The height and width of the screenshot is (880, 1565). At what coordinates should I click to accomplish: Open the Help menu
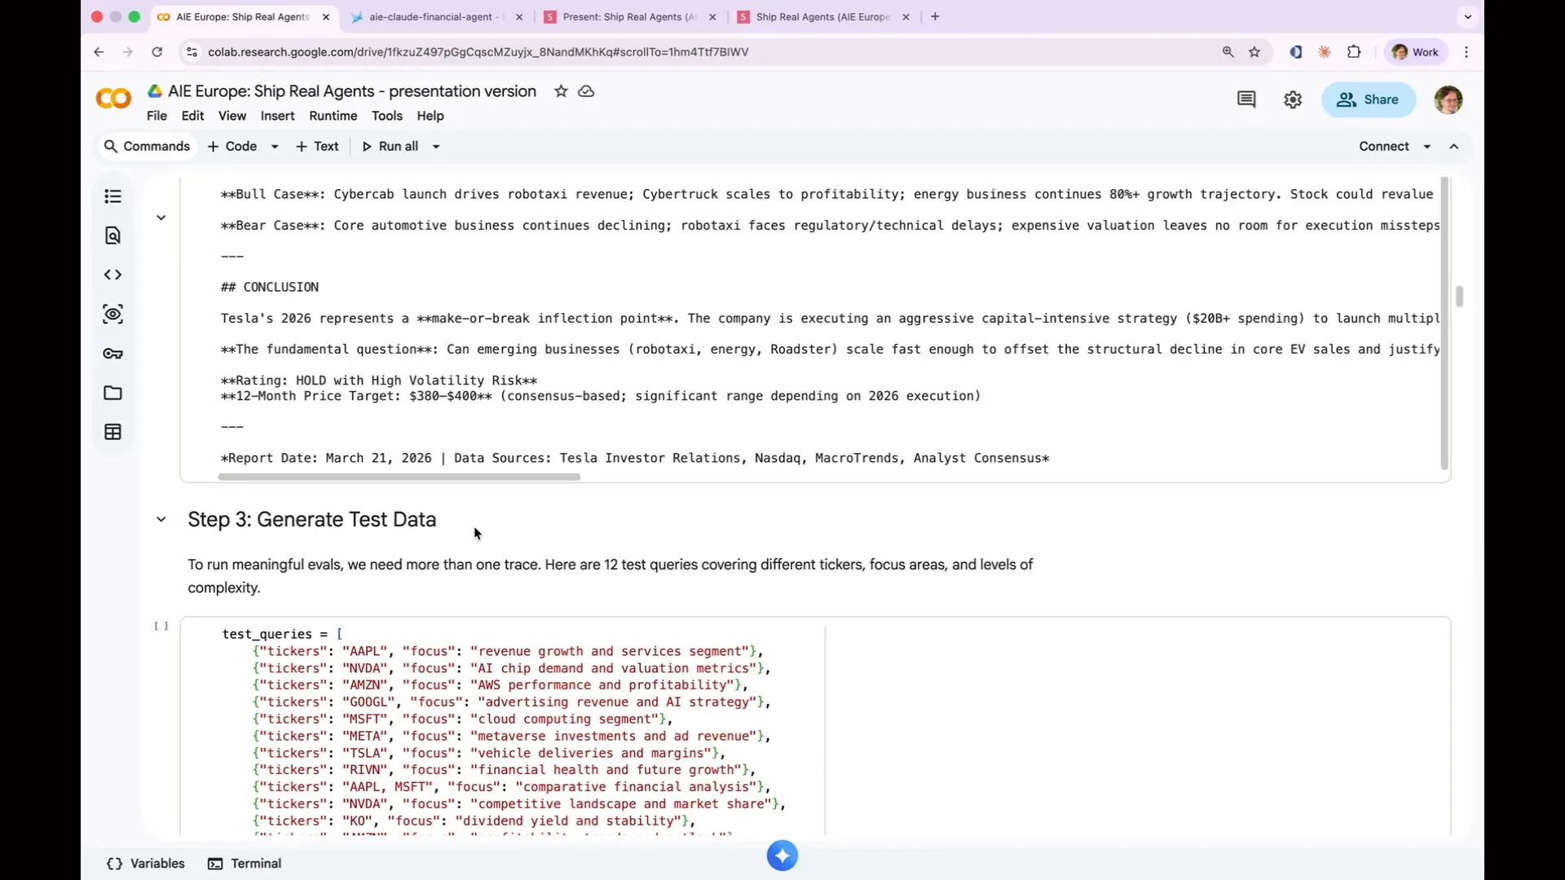[430, 116]
